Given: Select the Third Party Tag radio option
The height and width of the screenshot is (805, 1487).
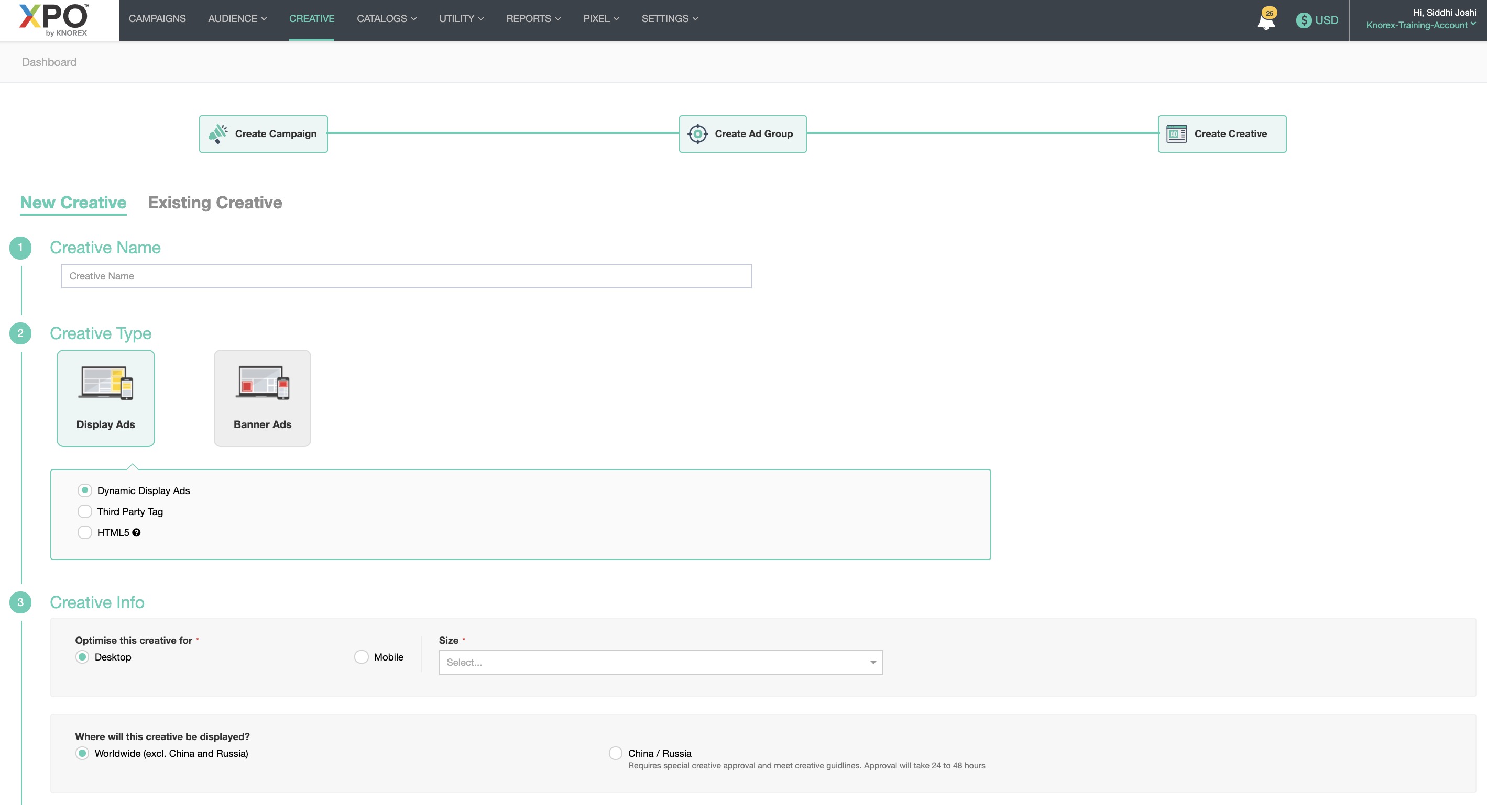Looking at the screenshot, I should (x=85, y=511).
